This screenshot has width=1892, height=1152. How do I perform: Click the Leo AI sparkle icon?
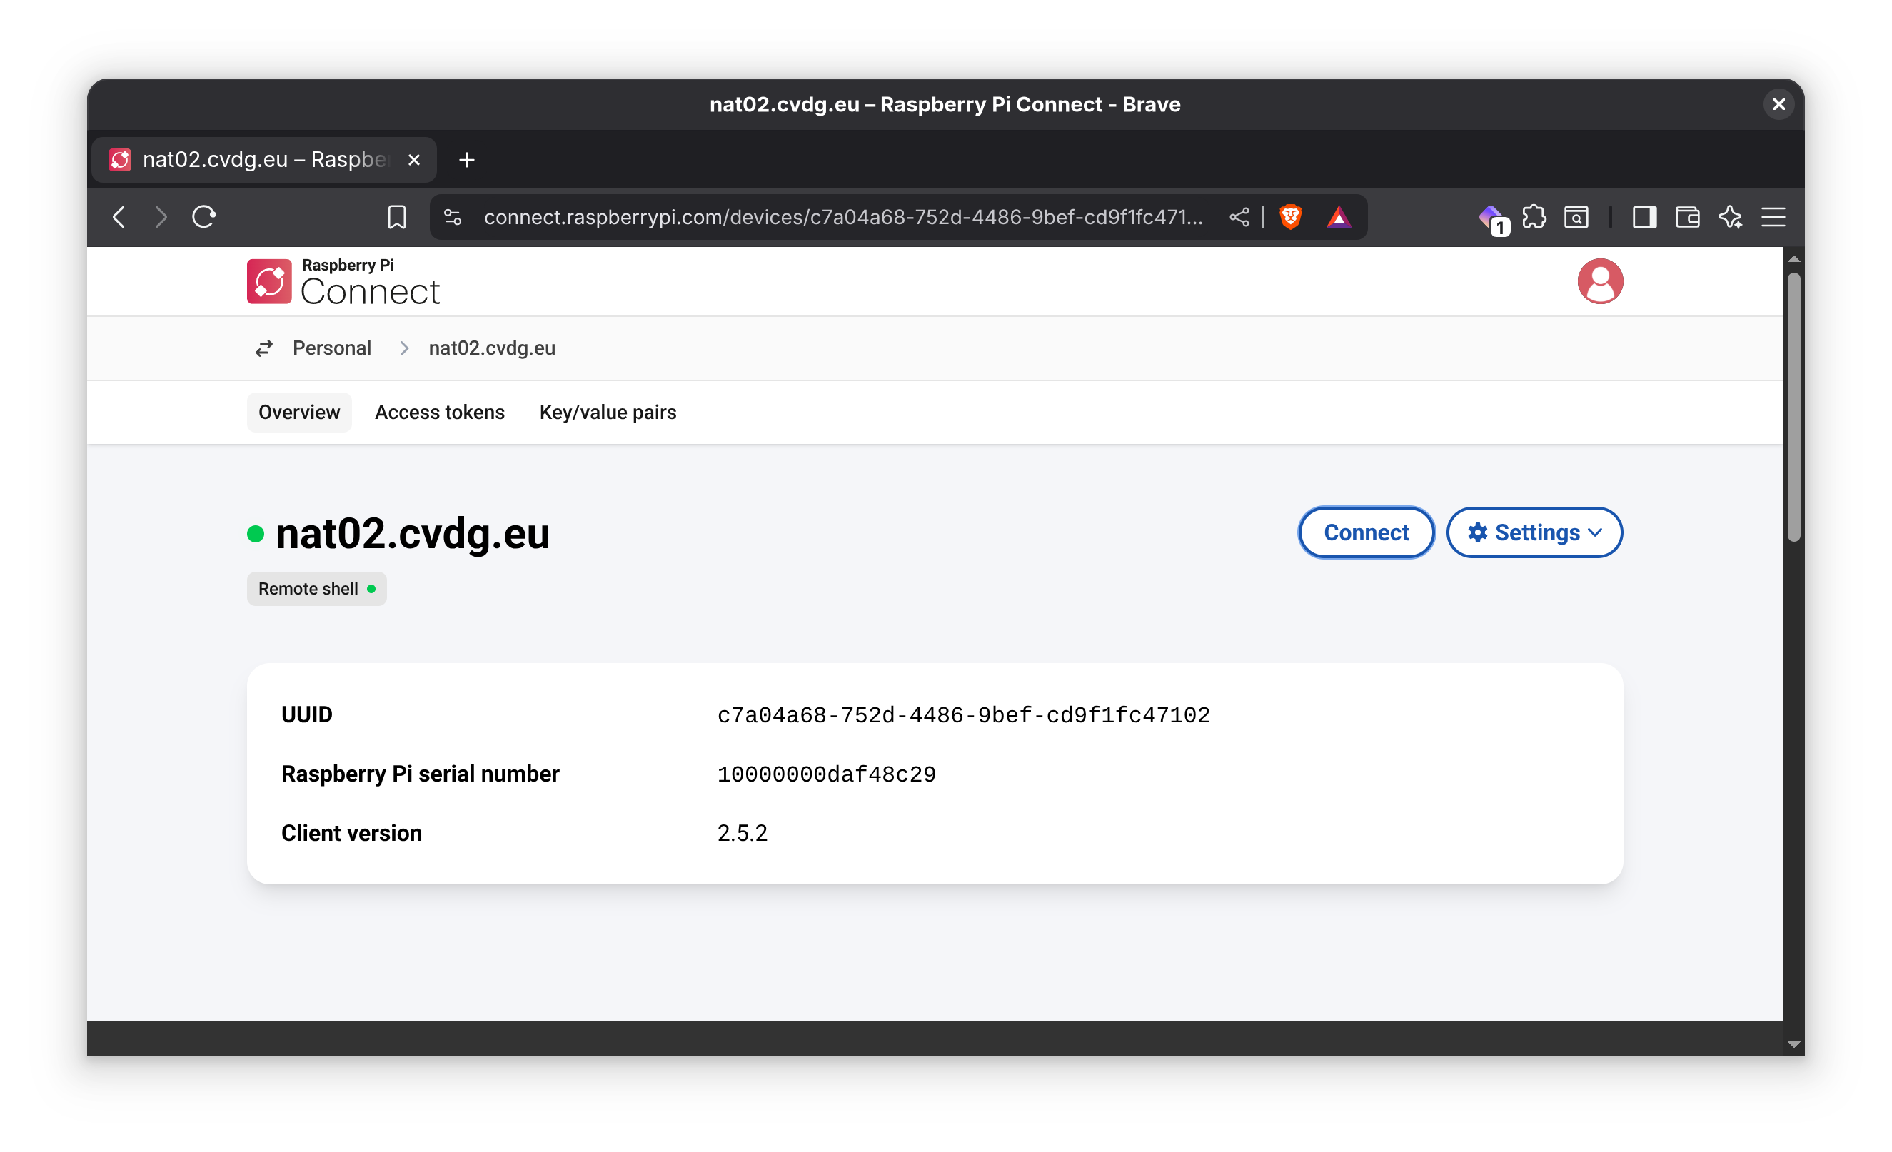pos(1730,217)
